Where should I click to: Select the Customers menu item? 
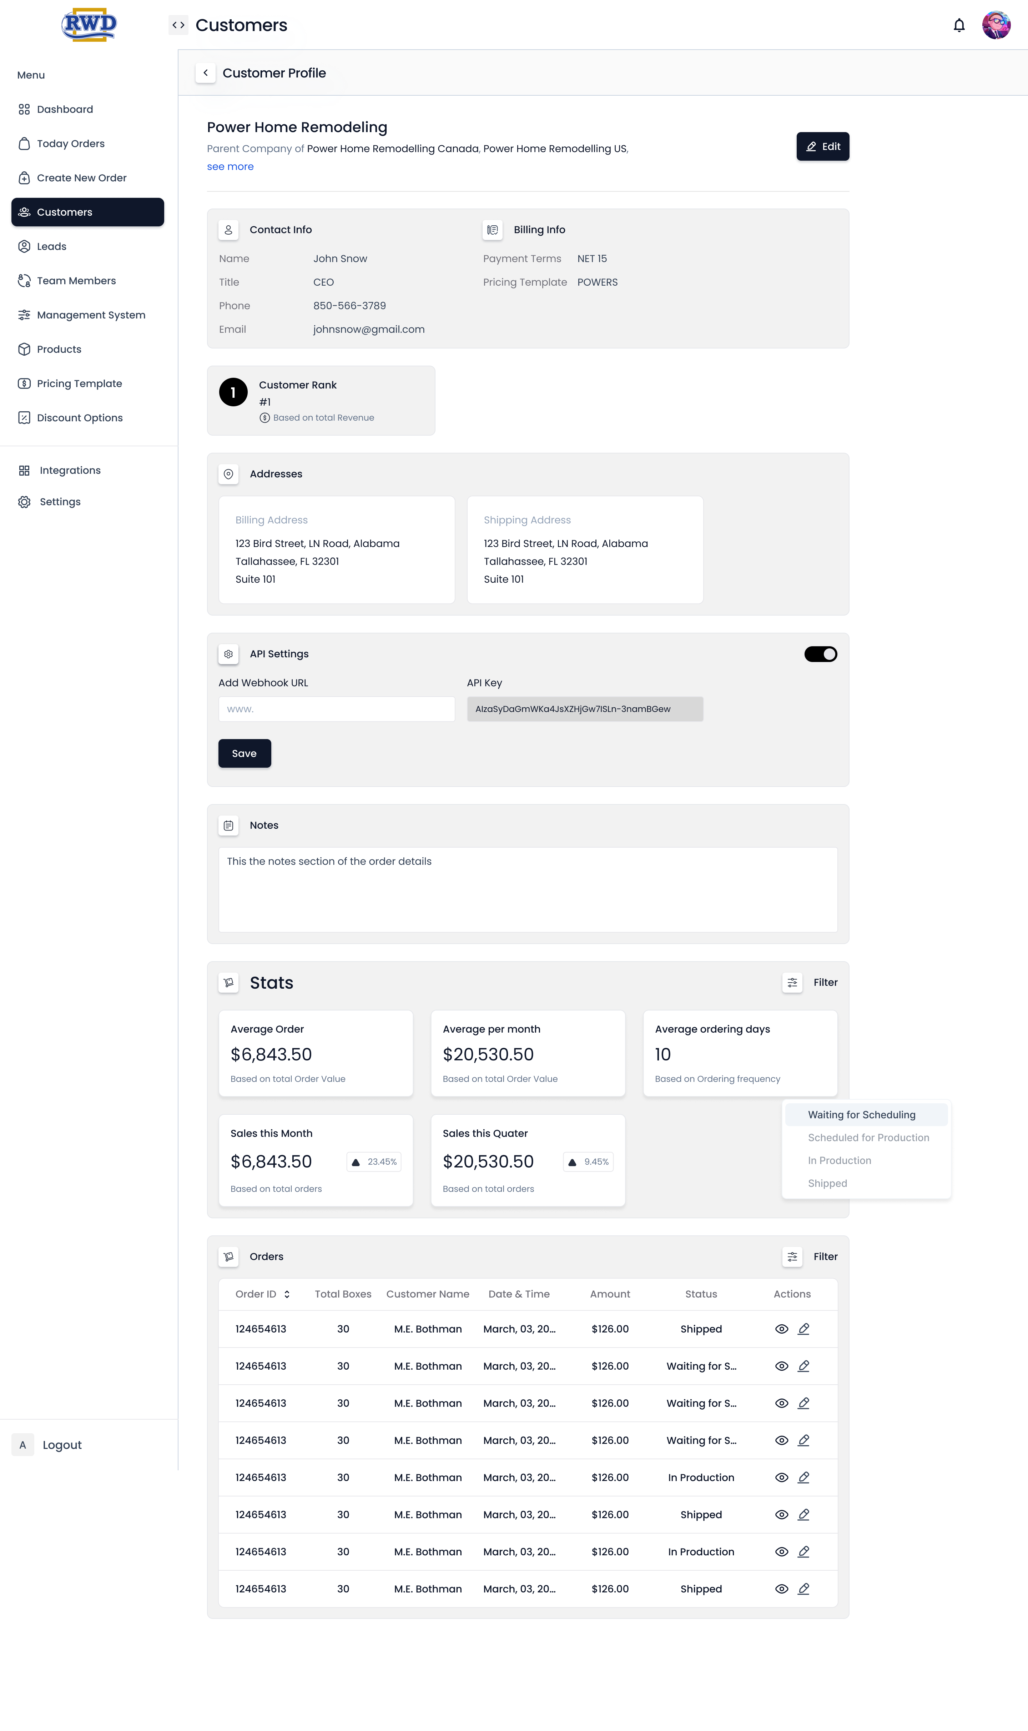coord(87,212)
